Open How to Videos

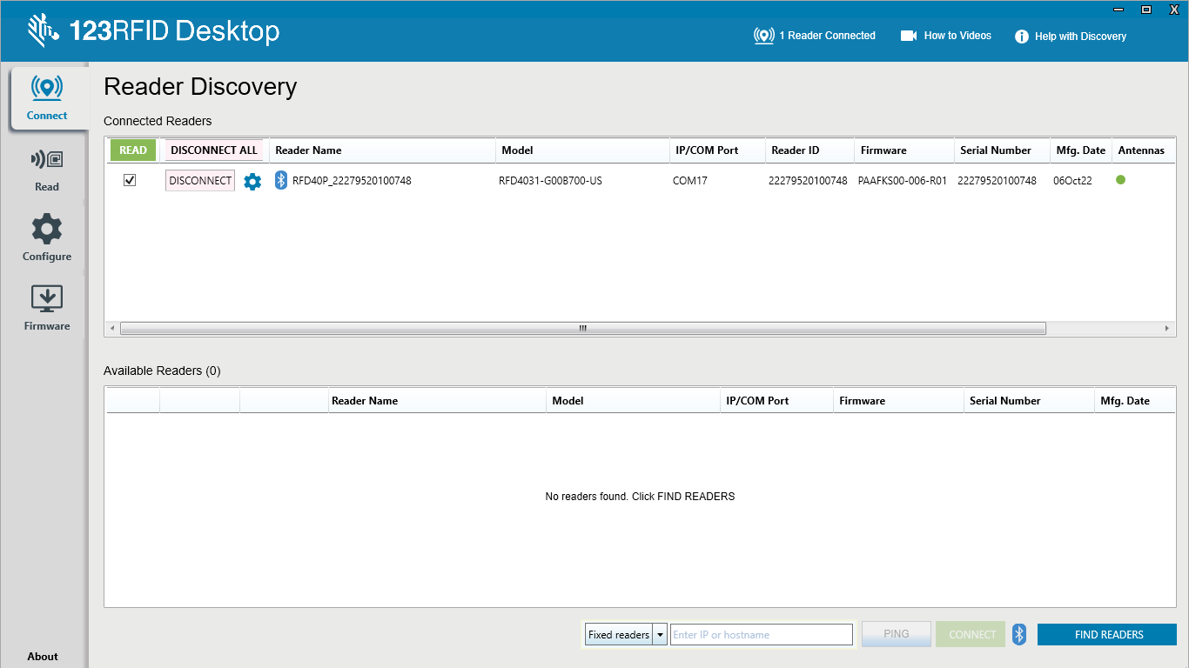[946, 36]
